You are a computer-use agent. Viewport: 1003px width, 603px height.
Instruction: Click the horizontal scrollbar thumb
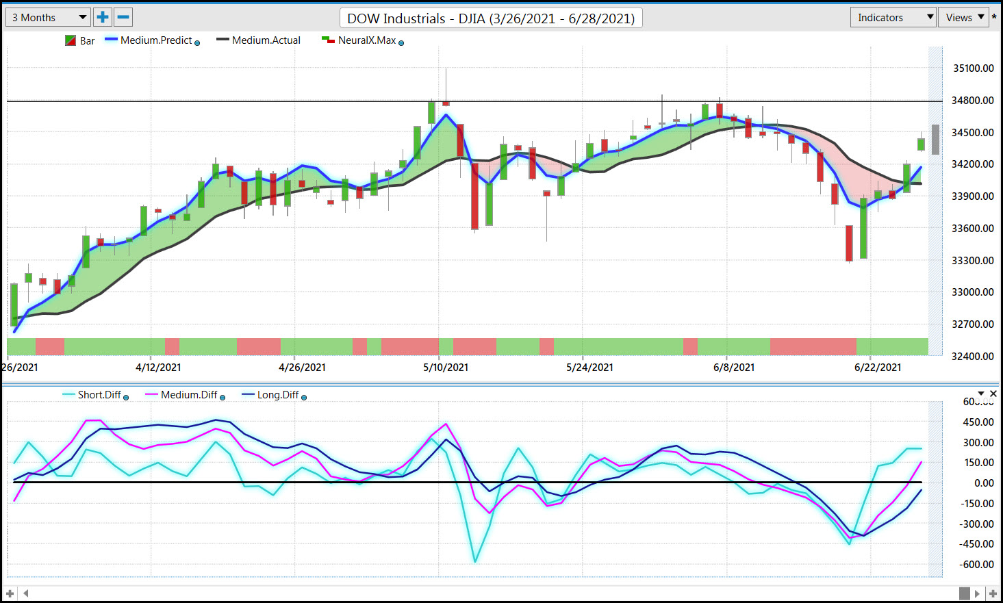coord(964,593)
